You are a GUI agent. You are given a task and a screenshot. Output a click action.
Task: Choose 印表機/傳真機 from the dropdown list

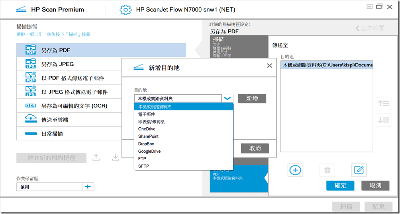tap(184, 122)
